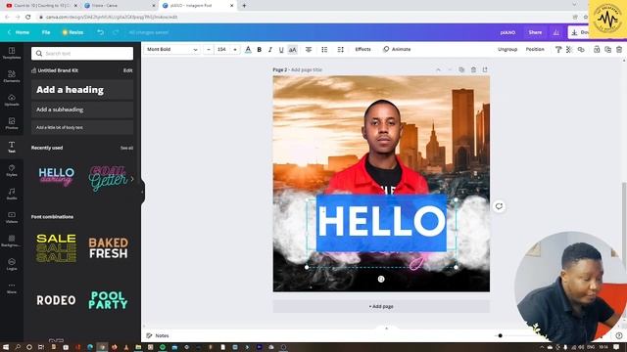
Task: Open the Background panel in the sidebar
Action: pos(12,241)
